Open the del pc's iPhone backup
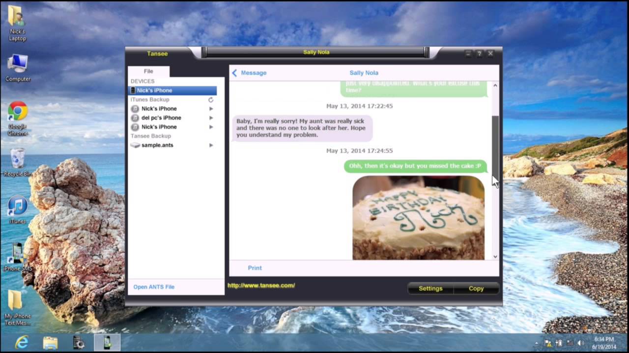The image size is (629, 353). click(x=161, y=118)
